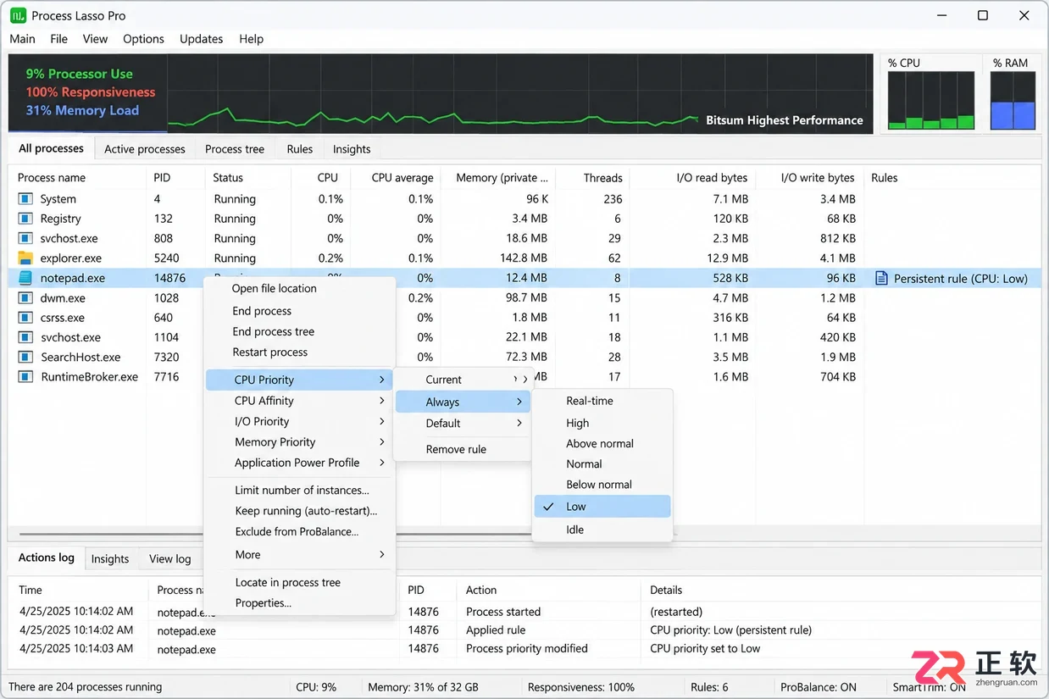Screen dimensions: 1049x699
Task: Click the notepad.exe icon
Action: (x=25, y=278)
